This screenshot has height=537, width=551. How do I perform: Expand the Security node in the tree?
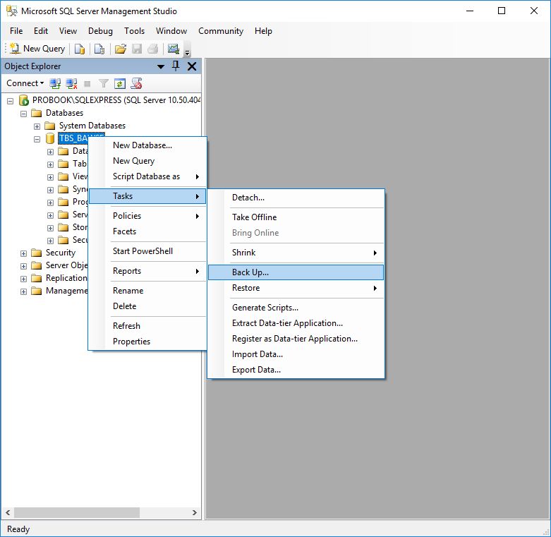pos(24,253)
